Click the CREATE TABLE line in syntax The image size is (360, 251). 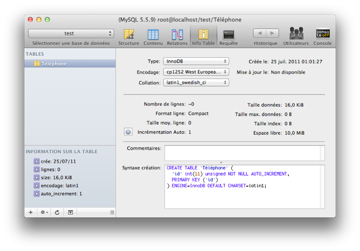click(200, 168)
